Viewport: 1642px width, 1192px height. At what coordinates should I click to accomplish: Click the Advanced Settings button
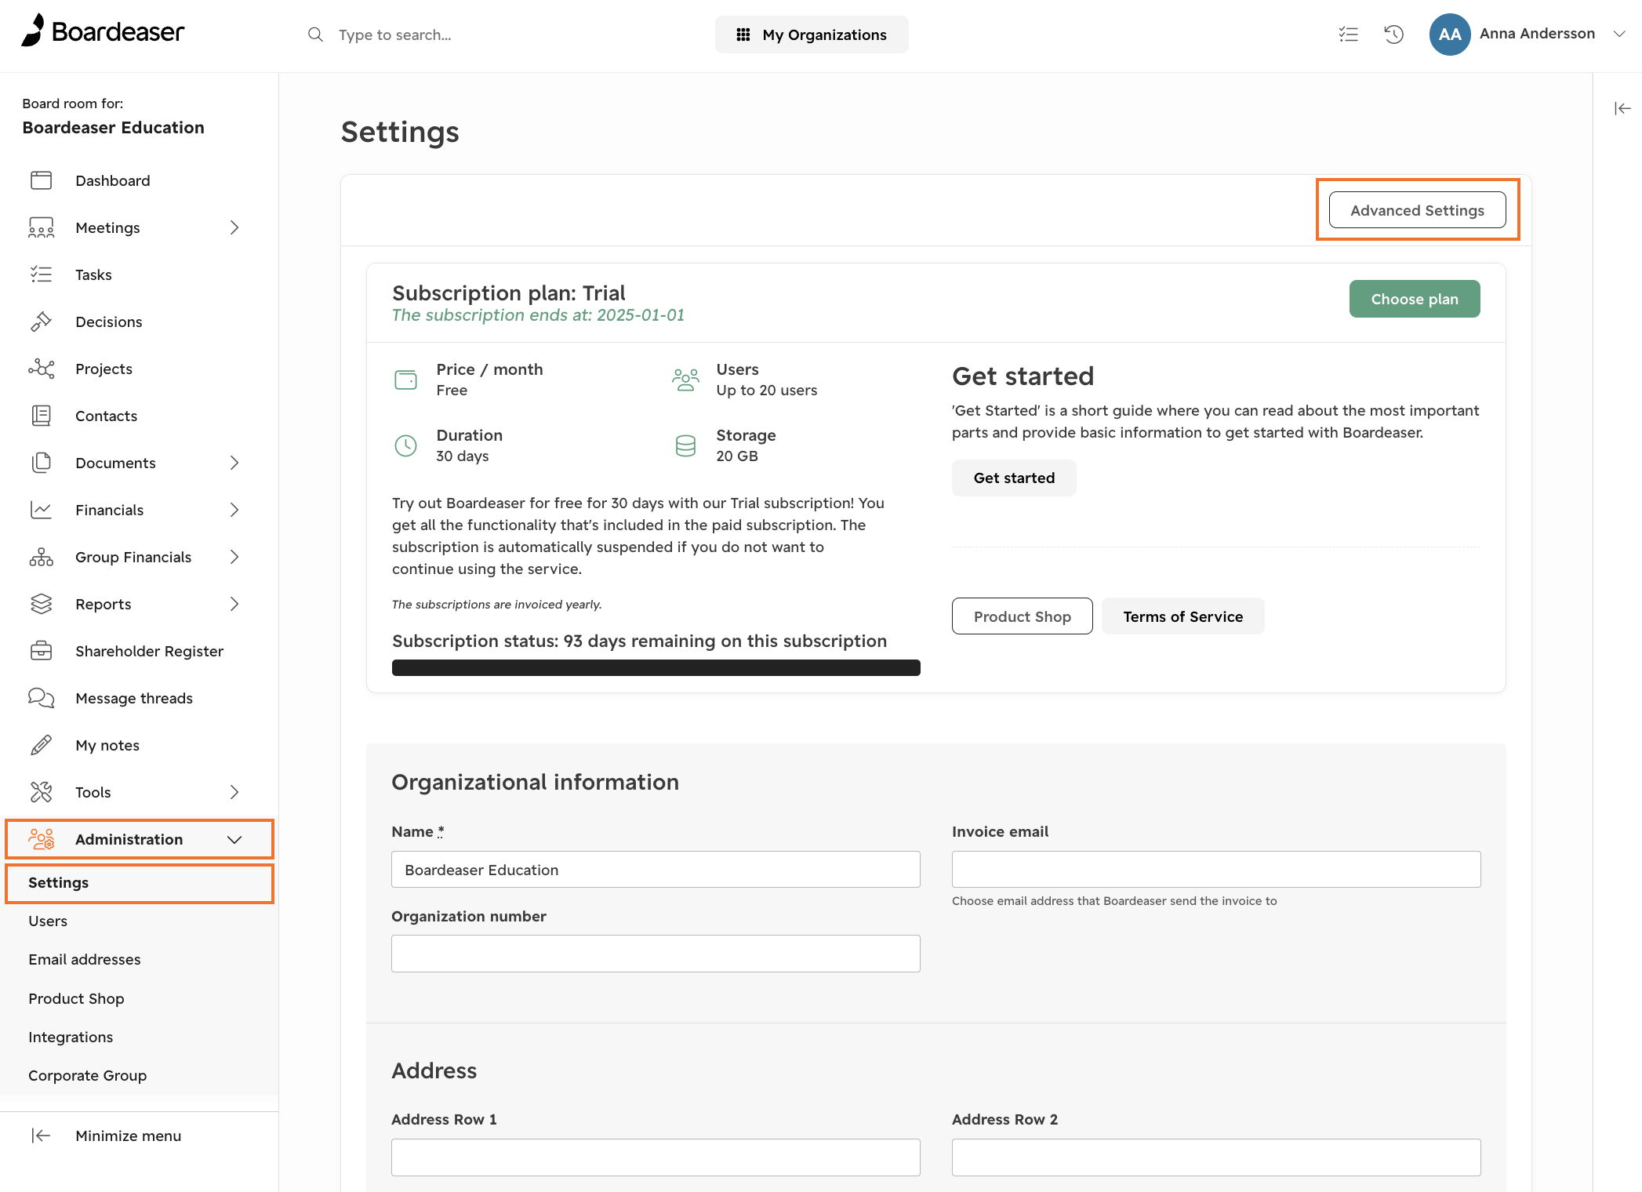point(1417,210)
